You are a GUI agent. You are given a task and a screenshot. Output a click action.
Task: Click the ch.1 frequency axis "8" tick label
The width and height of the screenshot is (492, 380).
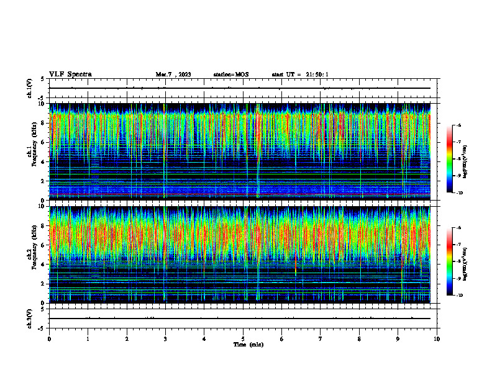coord(43,123)
